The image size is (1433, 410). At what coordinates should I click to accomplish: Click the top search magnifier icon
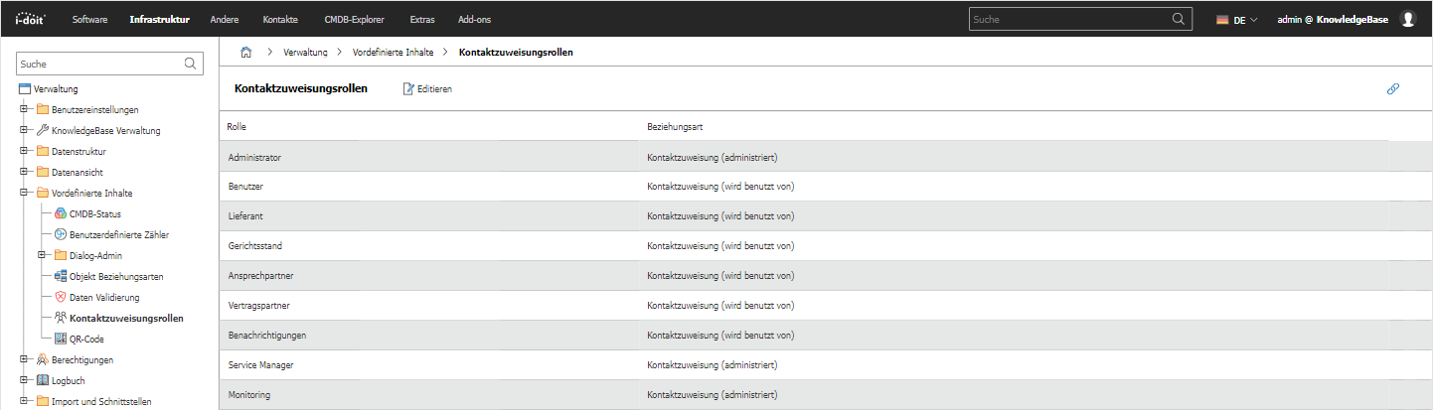tap(1179, 19)
